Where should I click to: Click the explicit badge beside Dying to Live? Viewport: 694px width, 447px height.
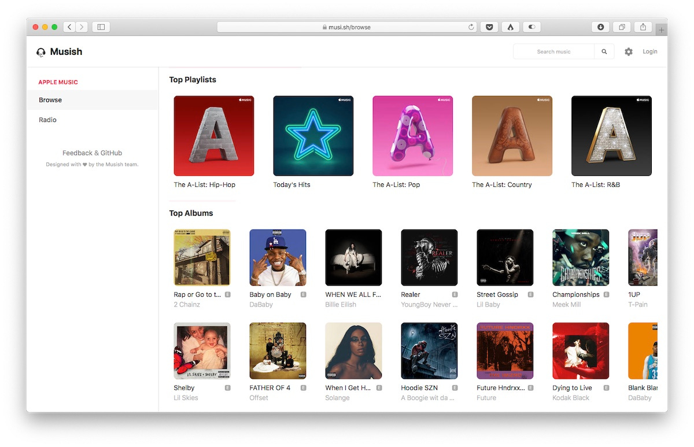[606, 388]
